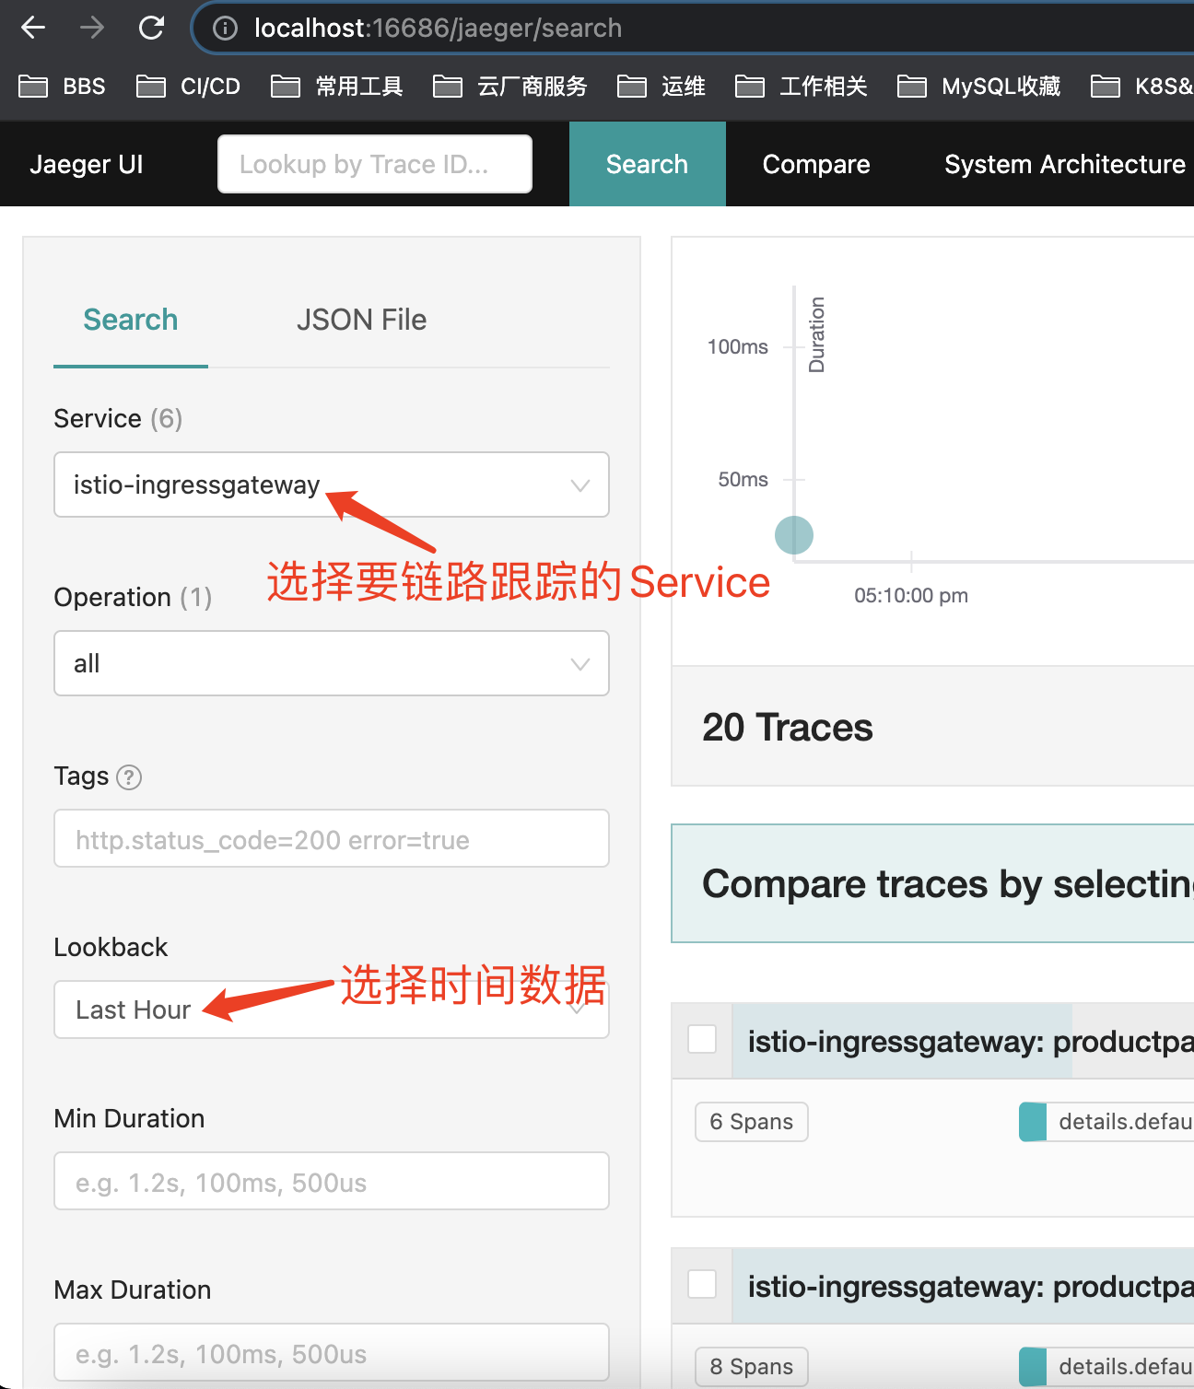Viewport: 1194px width, 1389px height.
Task: Click the browser back arrow
Action: pyautogui.click(x=33, y=28)
